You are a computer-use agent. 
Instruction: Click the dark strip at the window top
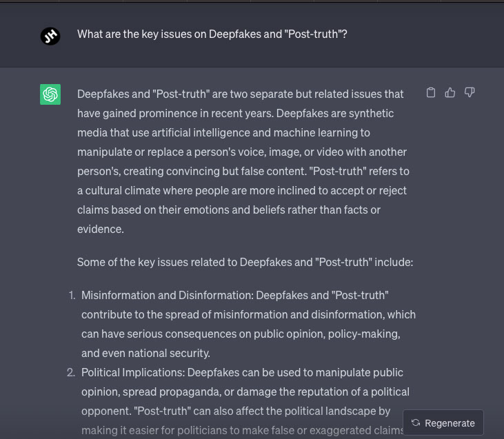[252, 1]
